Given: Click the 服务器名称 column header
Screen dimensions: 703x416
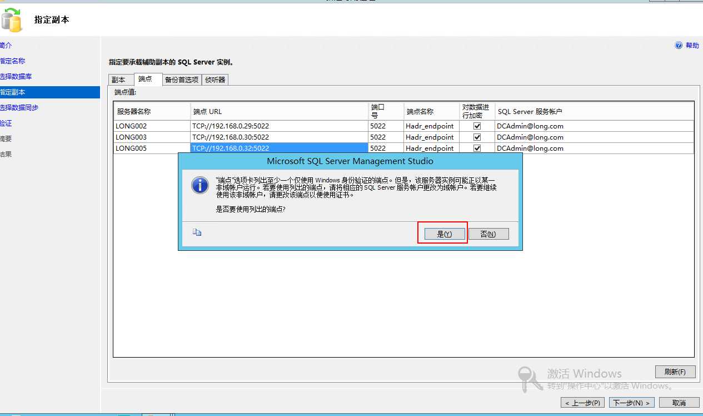Looking at the screenshot, I should coord(152,111).
